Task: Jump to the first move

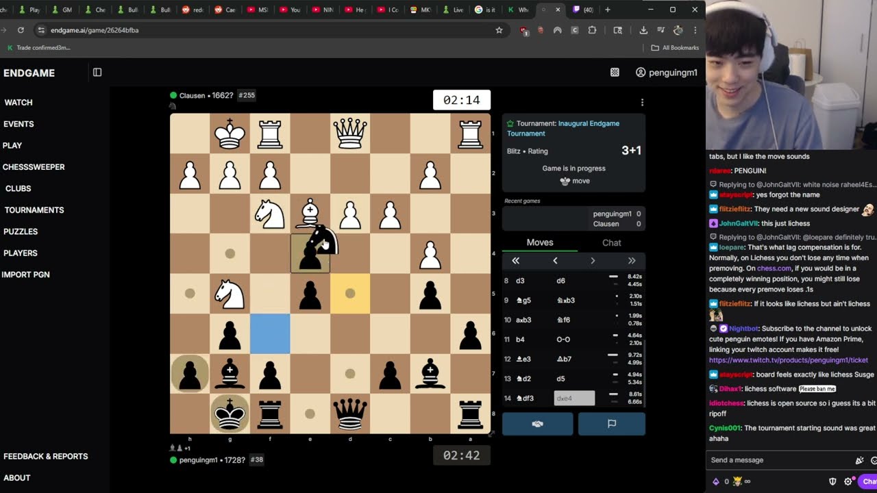Action: (x=516, y=261)
